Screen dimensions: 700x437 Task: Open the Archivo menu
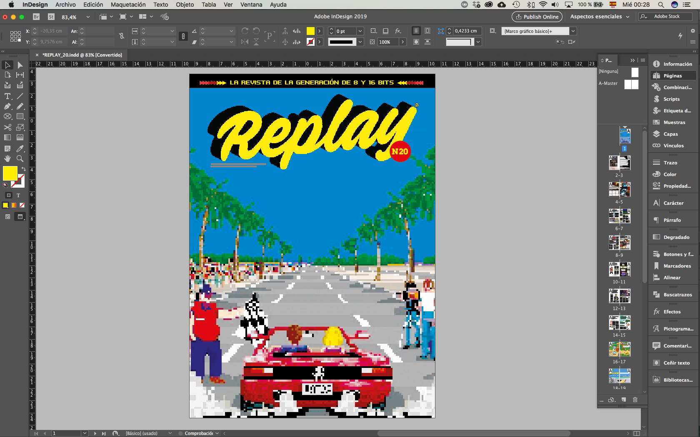[65, 5]
